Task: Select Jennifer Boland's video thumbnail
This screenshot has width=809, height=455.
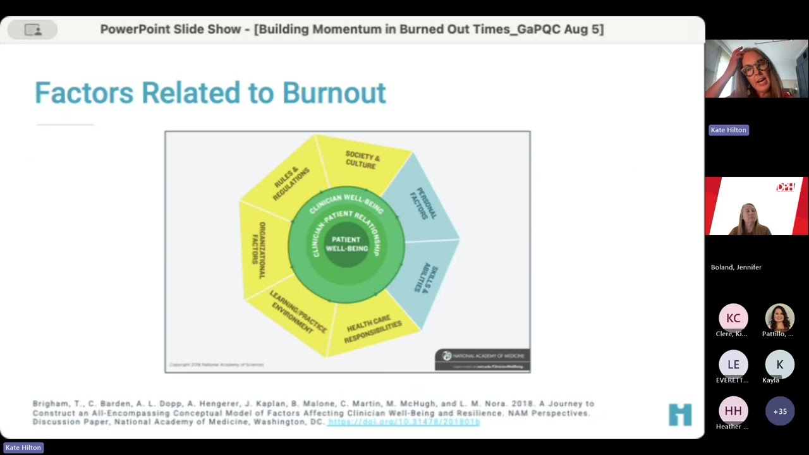Action: (x=757, y=206)
